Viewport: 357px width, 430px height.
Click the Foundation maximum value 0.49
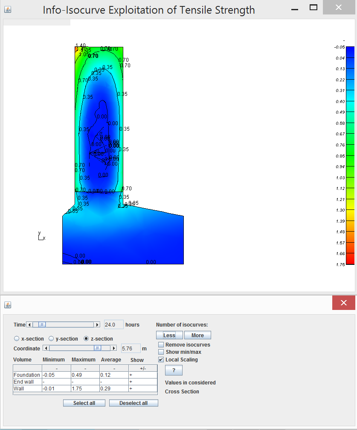click(x=85, y=375)
